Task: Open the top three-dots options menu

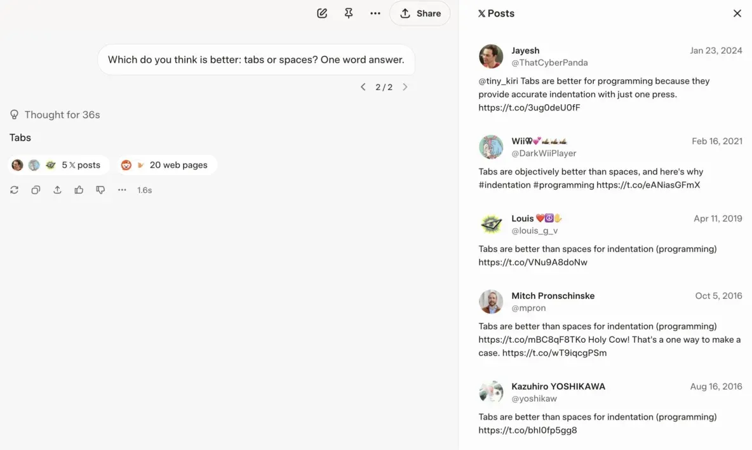Action: pos(375,13)
